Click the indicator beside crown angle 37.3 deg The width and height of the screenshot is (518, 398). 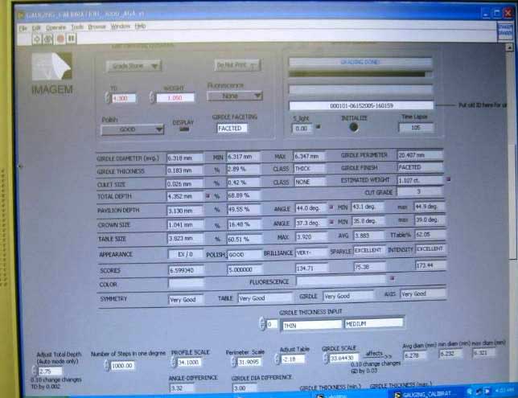pos(331,222)
